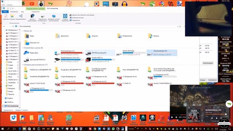Open the Рабочий стол folder

32,43
